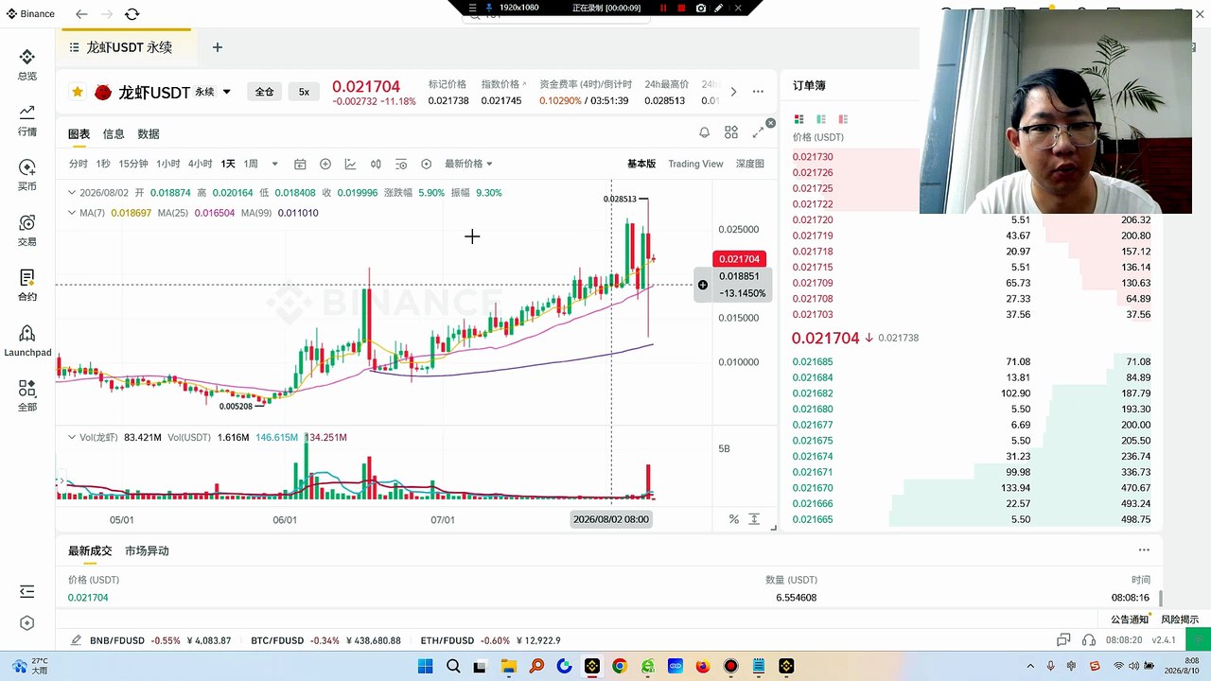Click the BTC/FDUSD ticker in bottom bar
The width and height of the screenshot is (1211, 681).
pos(325,640)
